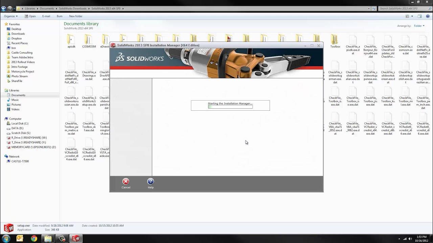
Task: Switch to SolidWorks installer taskbar button
Action: pyautogui.click(x=76, y=239)
